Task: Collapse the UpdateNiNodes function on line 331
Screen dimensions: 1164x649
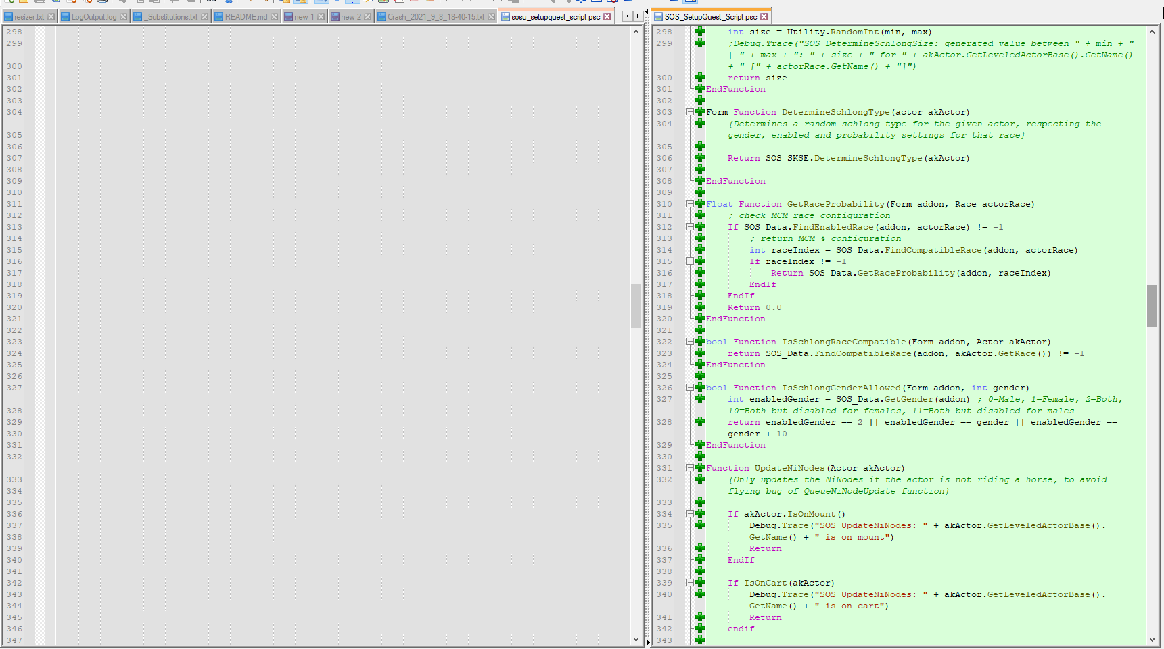Action: pyautogui.click(x=690, y=468)
